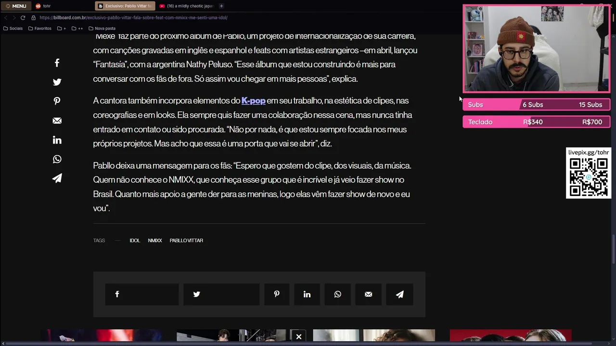The image size is (616, 346).
Task: Share article on Telegram from left sidebar
Action: click(x=57, y=178)
